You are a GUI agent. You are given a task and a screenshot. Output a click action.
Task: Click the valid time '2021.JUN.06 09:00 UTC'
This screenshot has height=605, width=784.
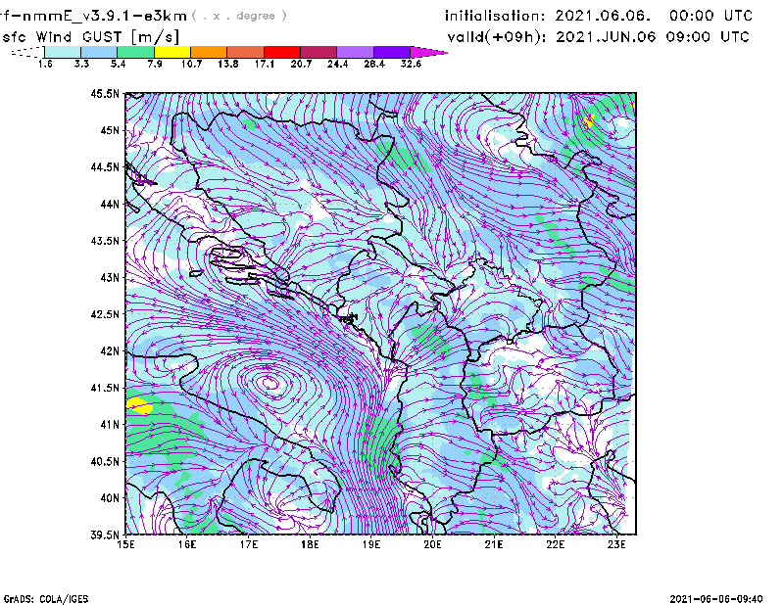(x=653, y=37)
